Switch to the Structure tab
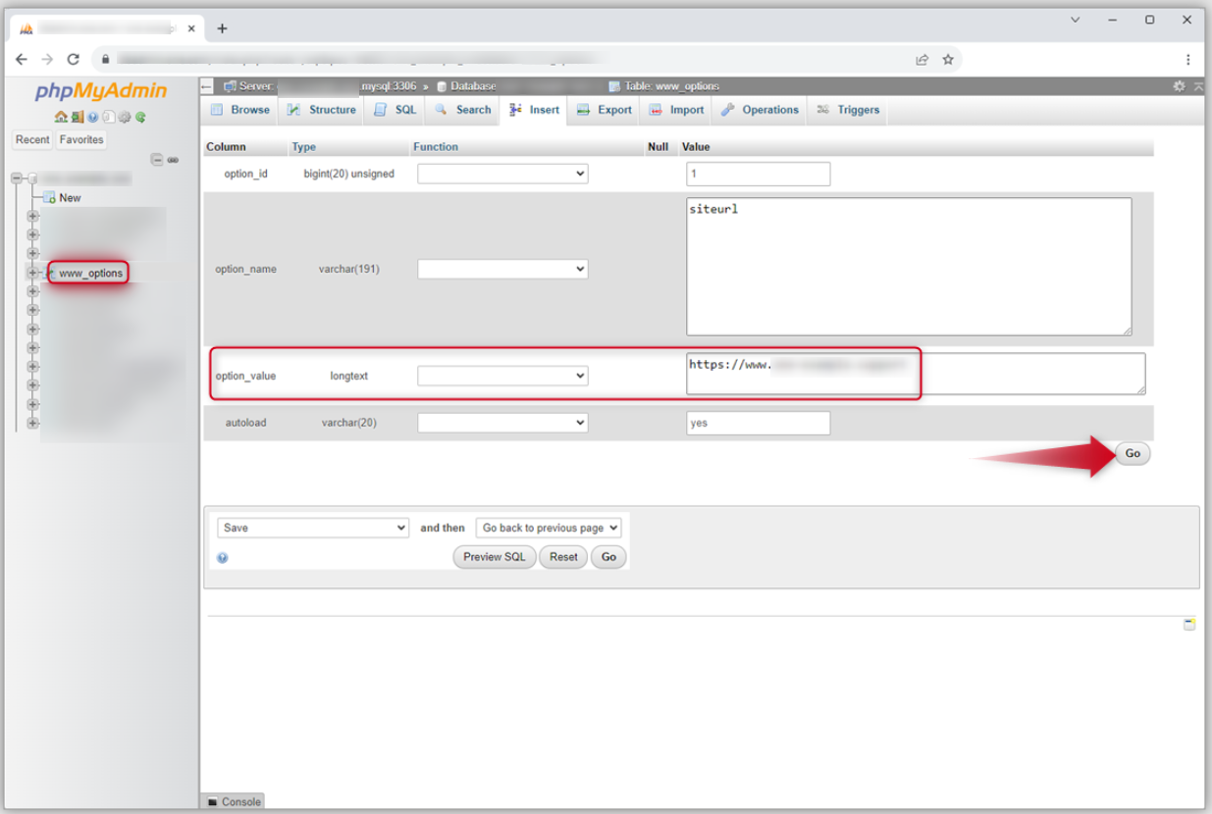Screen dimensions: 1212x814 click(x=322, y=110)
